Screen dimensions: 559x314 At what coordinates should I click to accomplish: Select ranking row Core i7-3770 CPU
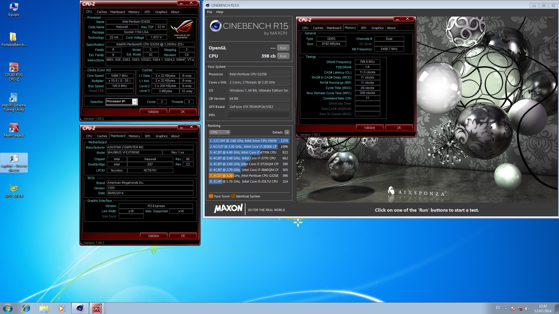click(x=249, y=158)
